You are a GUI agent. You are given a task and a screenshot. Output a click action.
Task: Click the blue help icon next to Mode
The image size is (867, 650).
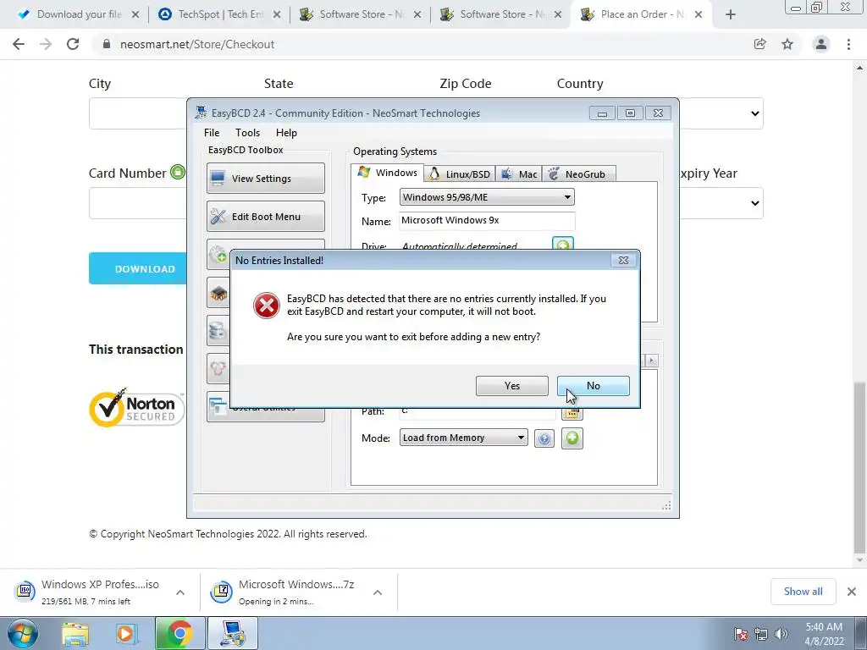pos(544,439)
